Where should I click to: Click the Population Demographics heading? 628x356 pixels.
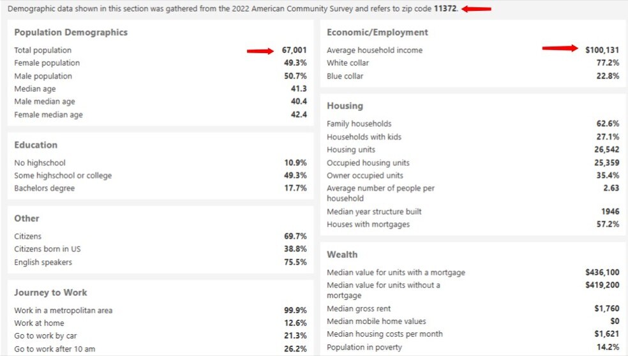71,33
